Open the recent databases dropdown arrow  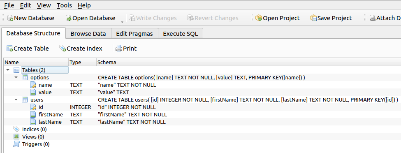click(122, 22)
